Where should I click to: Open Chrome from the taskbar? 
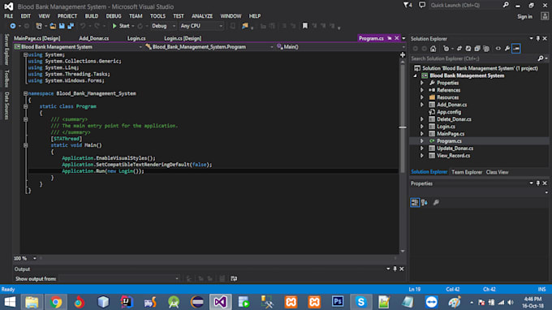56,302
